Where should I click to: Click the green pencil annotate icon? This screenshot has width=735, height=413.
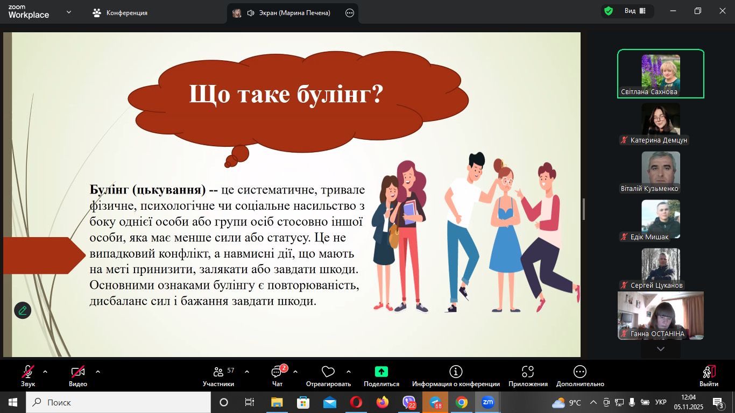tap(23, 310)
